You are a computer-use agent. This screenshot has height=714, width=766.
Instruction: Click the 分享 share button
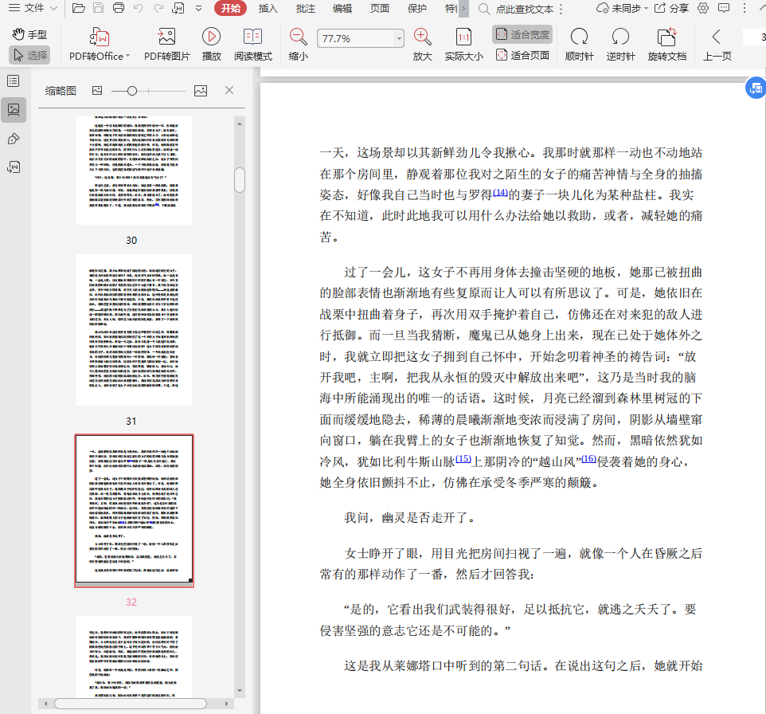point(671,9)
